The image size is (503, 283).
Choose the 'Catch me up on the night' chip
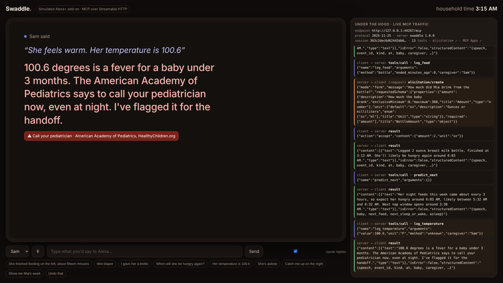coord(304,264)
